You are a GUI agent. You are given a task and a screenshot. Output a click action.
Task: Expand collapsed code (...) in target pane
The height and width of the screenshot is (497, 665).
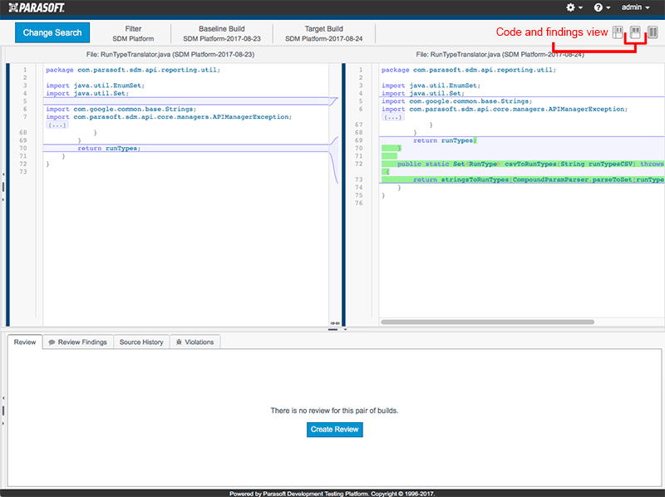392,116
